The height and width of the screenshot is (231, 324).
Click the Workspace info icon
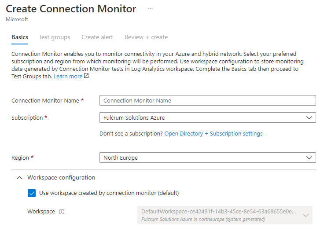pyautogui.click(x=62, y=212)
